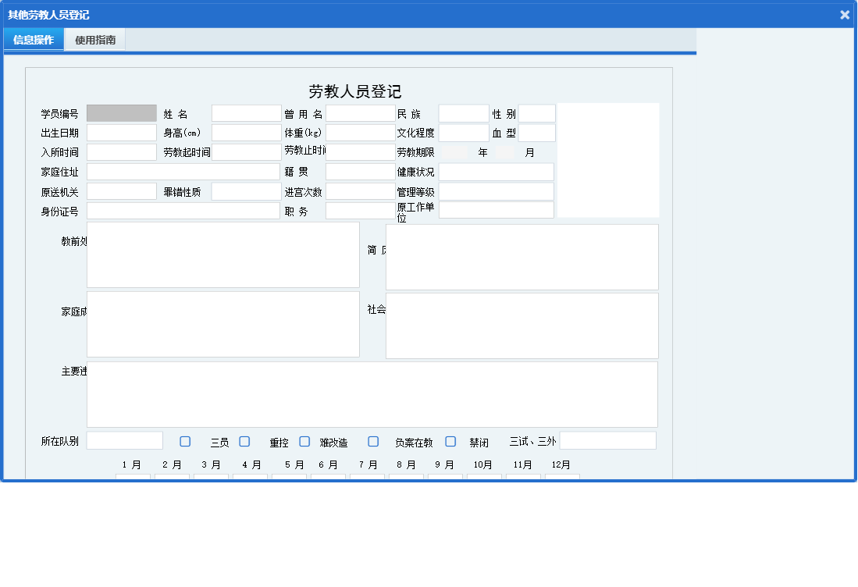Open the 使用指南 tab

(x=94, y=39)
